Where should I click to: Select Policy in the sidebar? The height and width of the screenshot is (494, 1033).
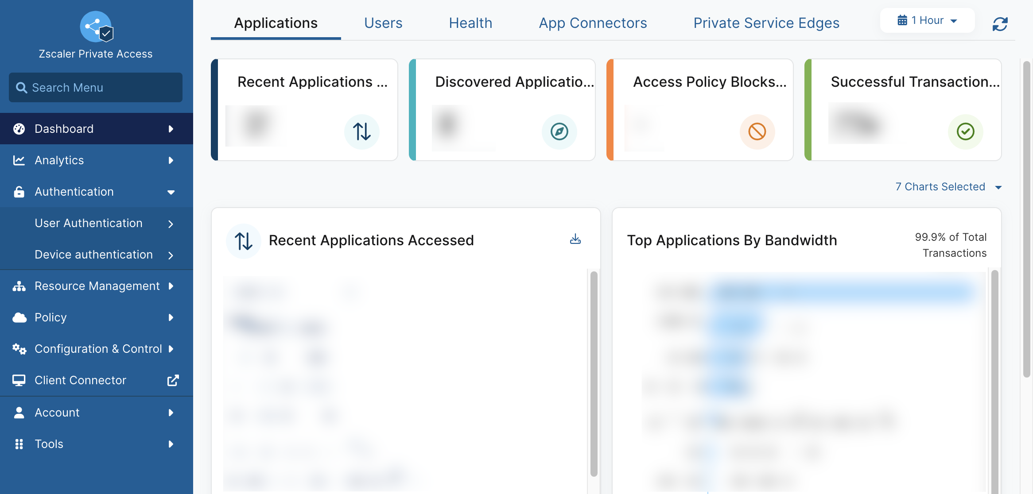click(x=97, y=317)
